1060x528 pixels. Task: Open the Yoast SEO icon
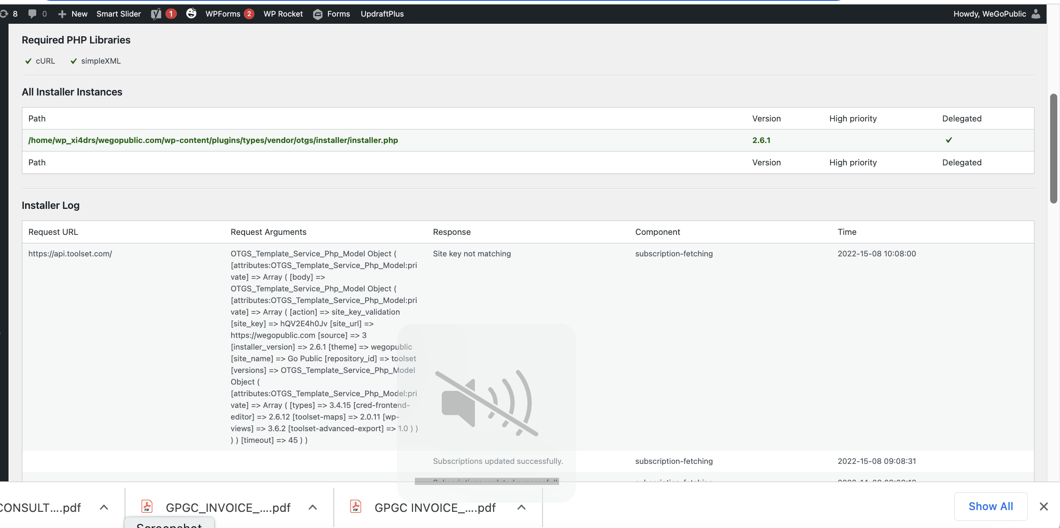pyautogui.click(x=156, y=14)
